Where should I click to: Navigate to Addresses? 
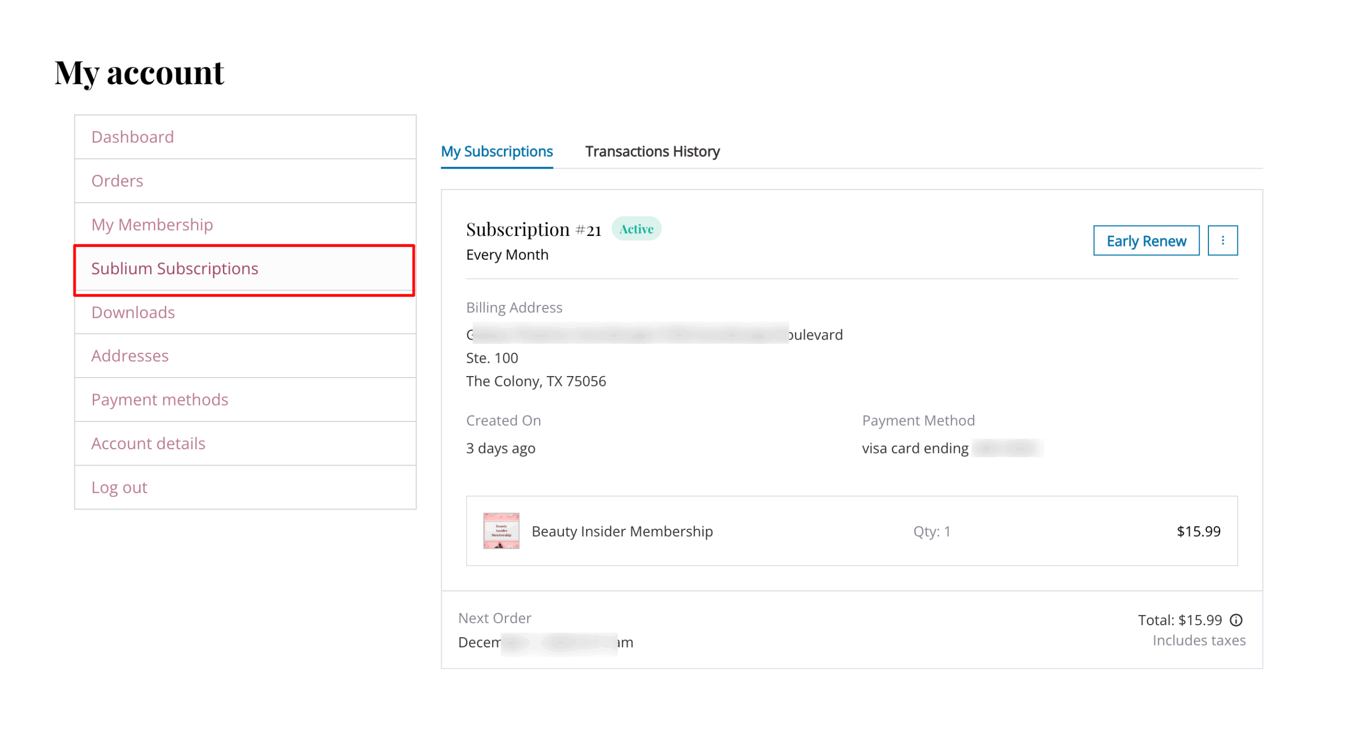pos(130,356)
